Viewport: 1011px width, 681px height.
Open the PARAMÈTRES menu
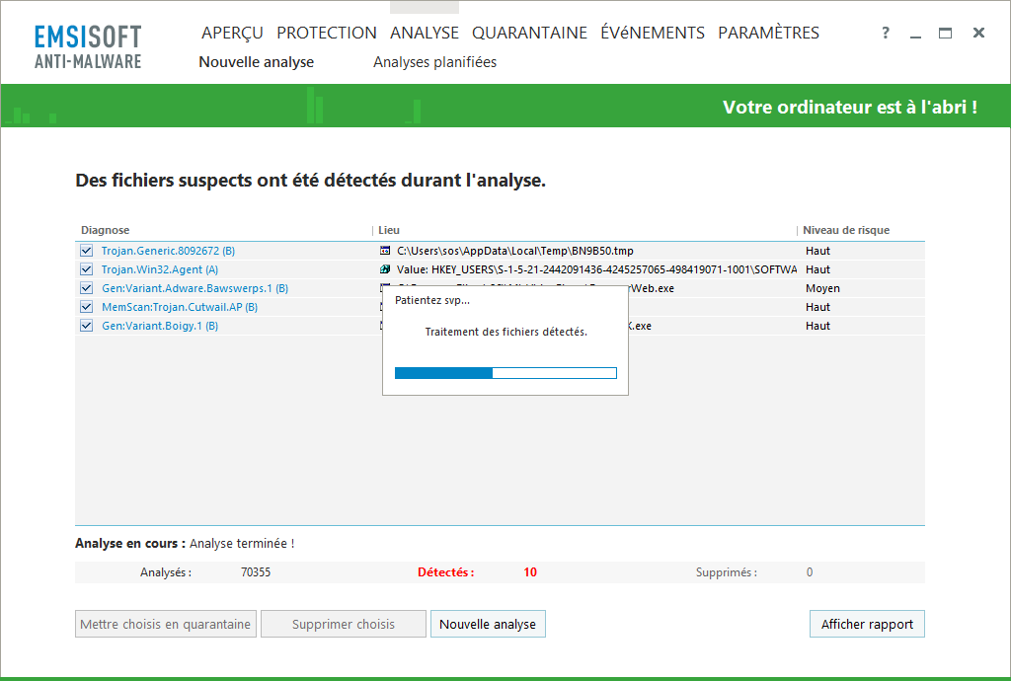768,34
